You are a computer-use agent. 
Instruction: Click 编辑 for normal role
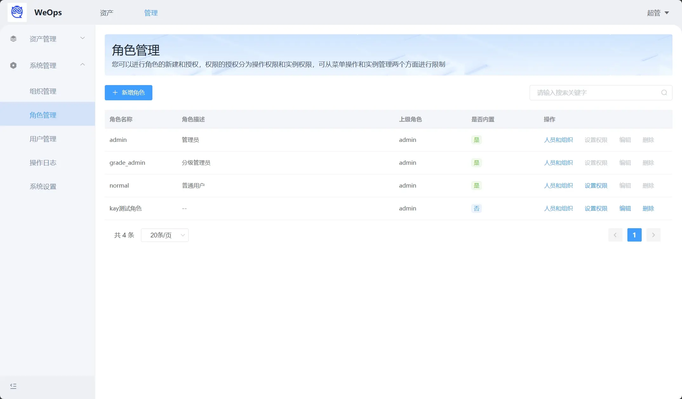point(625,186)
